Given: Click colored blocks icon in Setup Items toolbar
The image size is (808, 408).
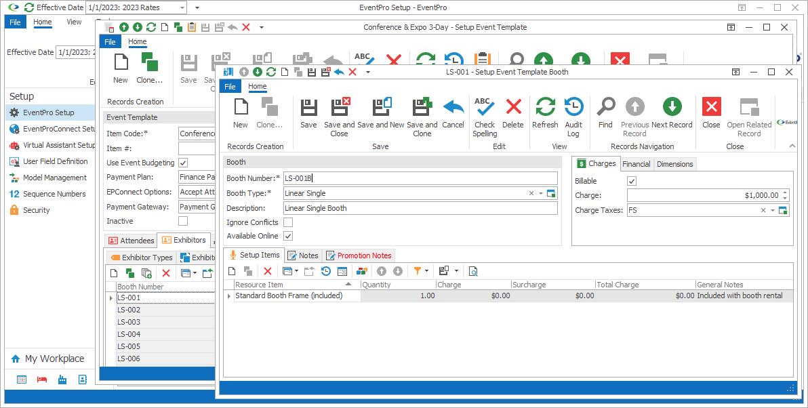Looking at the screenshot, I should [x=362, y=271].
